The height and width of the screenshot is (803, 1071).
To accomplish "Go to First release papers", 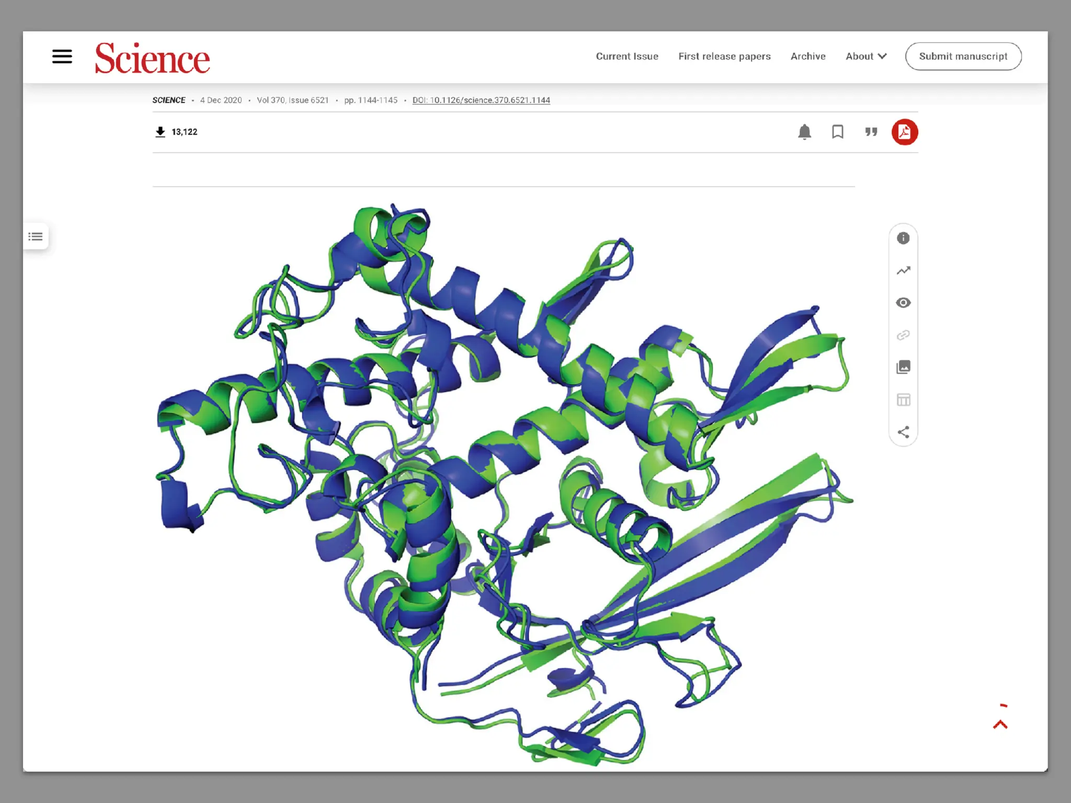I will pos(724,56).
